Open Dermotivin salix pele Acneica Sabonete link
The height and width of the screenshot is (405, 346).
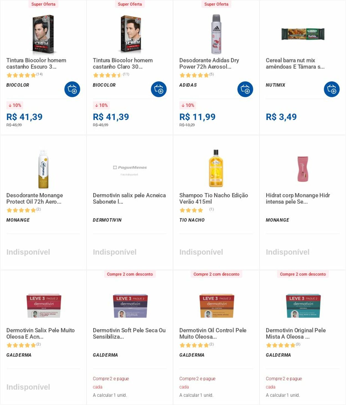(129, 198)
